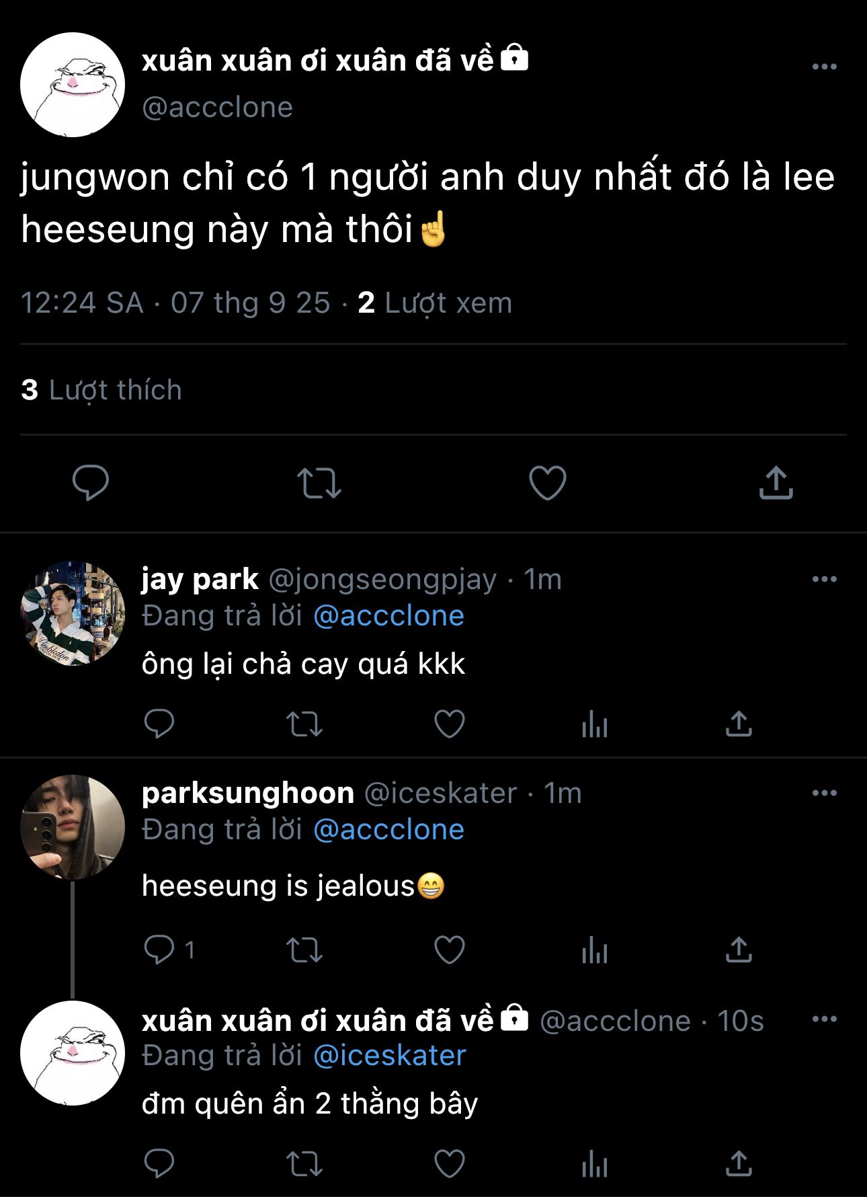
Task: Retweet the main jungwon tweet
Action: (x=319, y=483)
